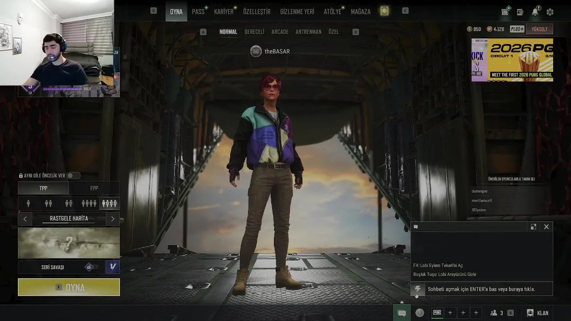Click the third plus team slot
Screen dimensions: 571x321
click(476, 313)
